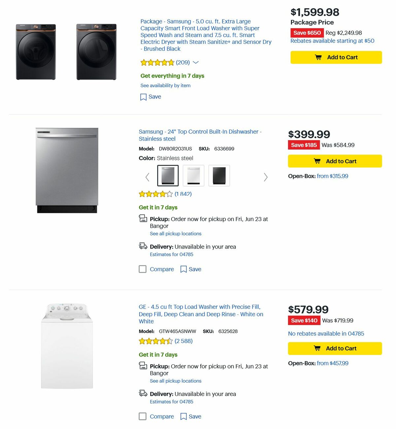Click the store pickup icon for the GE washer
396x429 pixels.
[x=143, y=366]
